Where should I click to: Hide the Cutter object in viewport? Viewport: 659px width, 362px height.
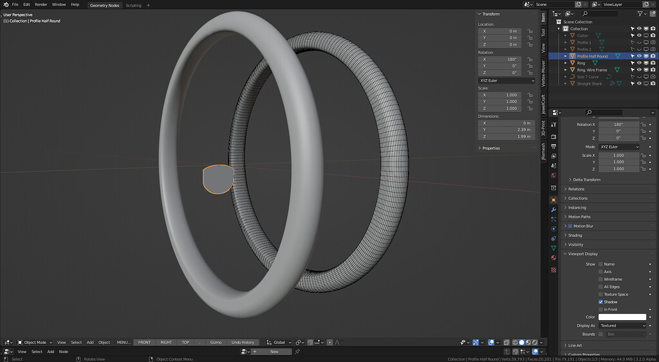click(x=639, y=36)
